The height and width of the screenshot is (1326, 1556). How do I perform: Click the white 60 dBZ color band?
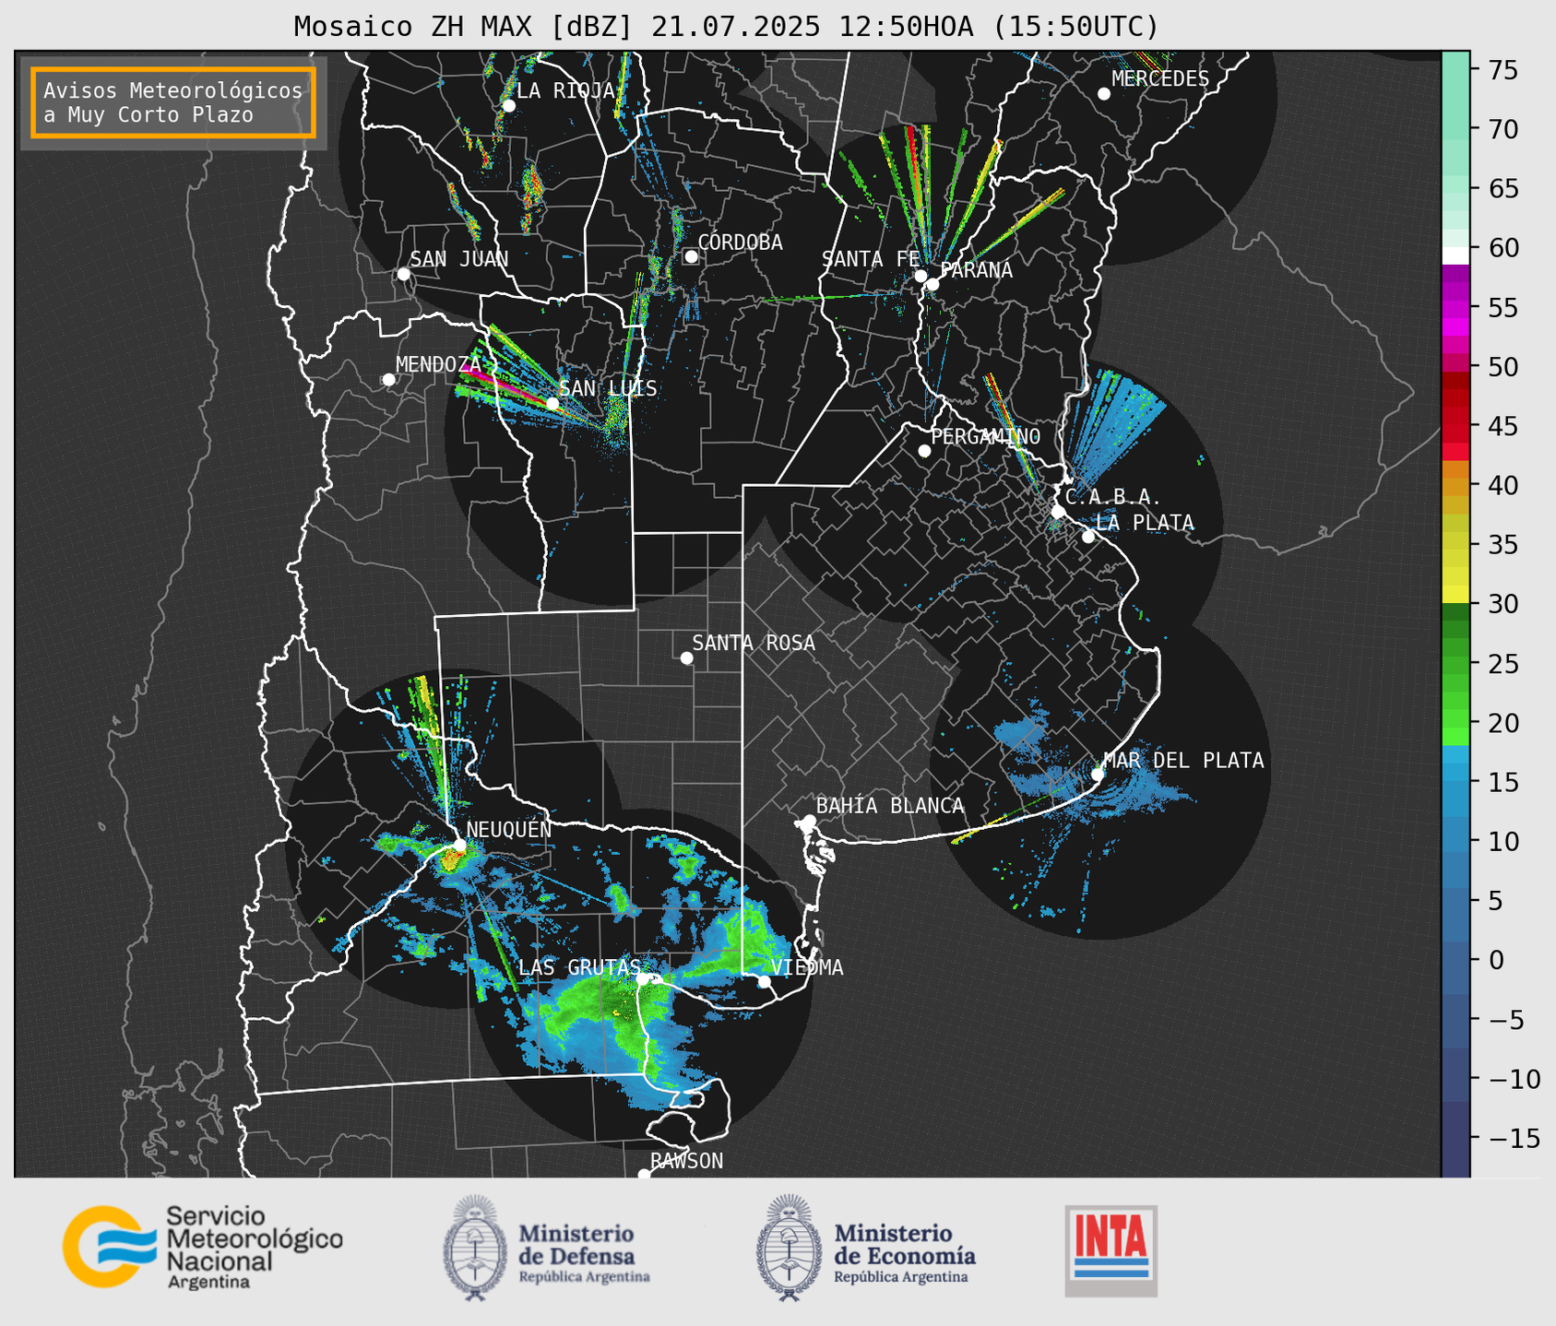click(1455, 255)
